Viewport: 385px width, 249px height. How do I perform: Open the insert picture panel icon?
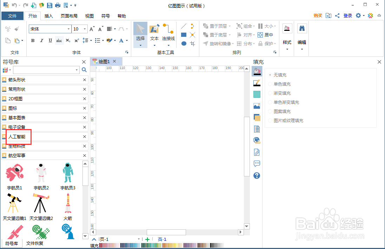[x=257, y=106]
